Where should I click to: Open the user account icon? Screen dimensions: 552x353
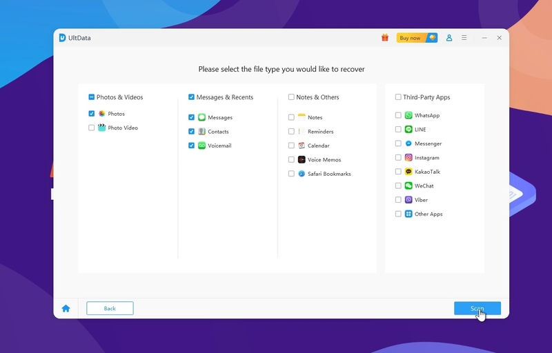tap(449, 38)
